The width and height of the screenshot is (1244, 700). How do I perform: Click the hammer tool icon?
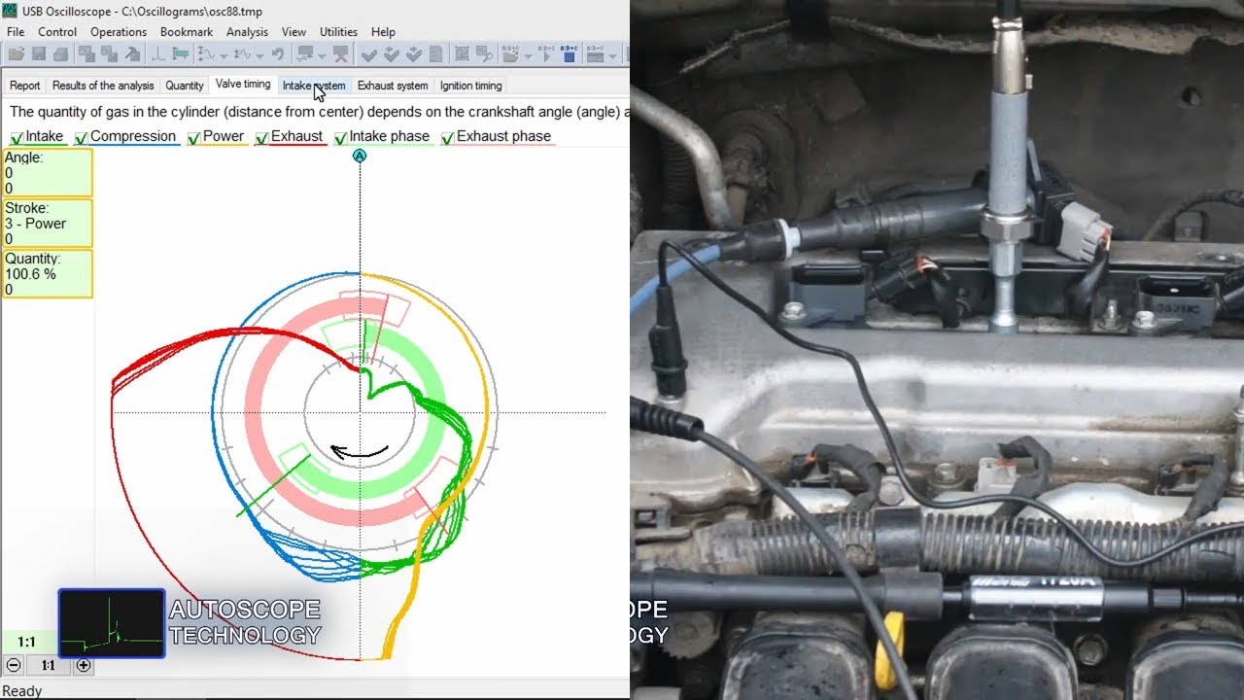(131, 53)
